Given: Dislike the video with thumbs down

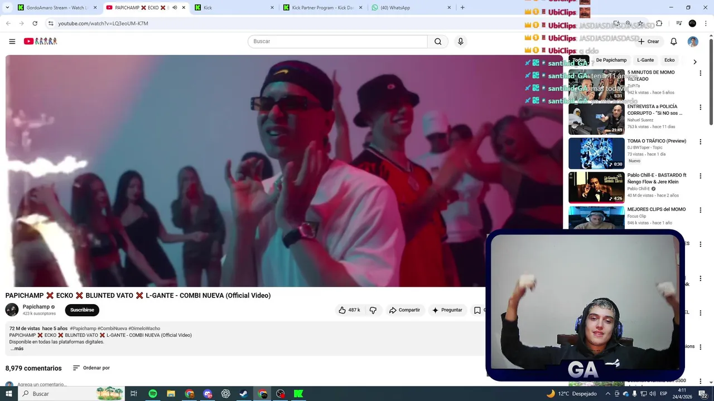Looking at the screenshot, I should [x=373, y=310].
